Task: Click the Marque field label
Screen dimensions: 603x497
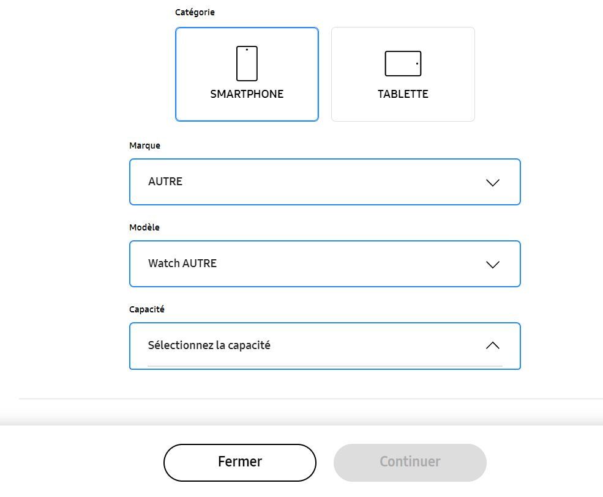Action: (144, 145)
